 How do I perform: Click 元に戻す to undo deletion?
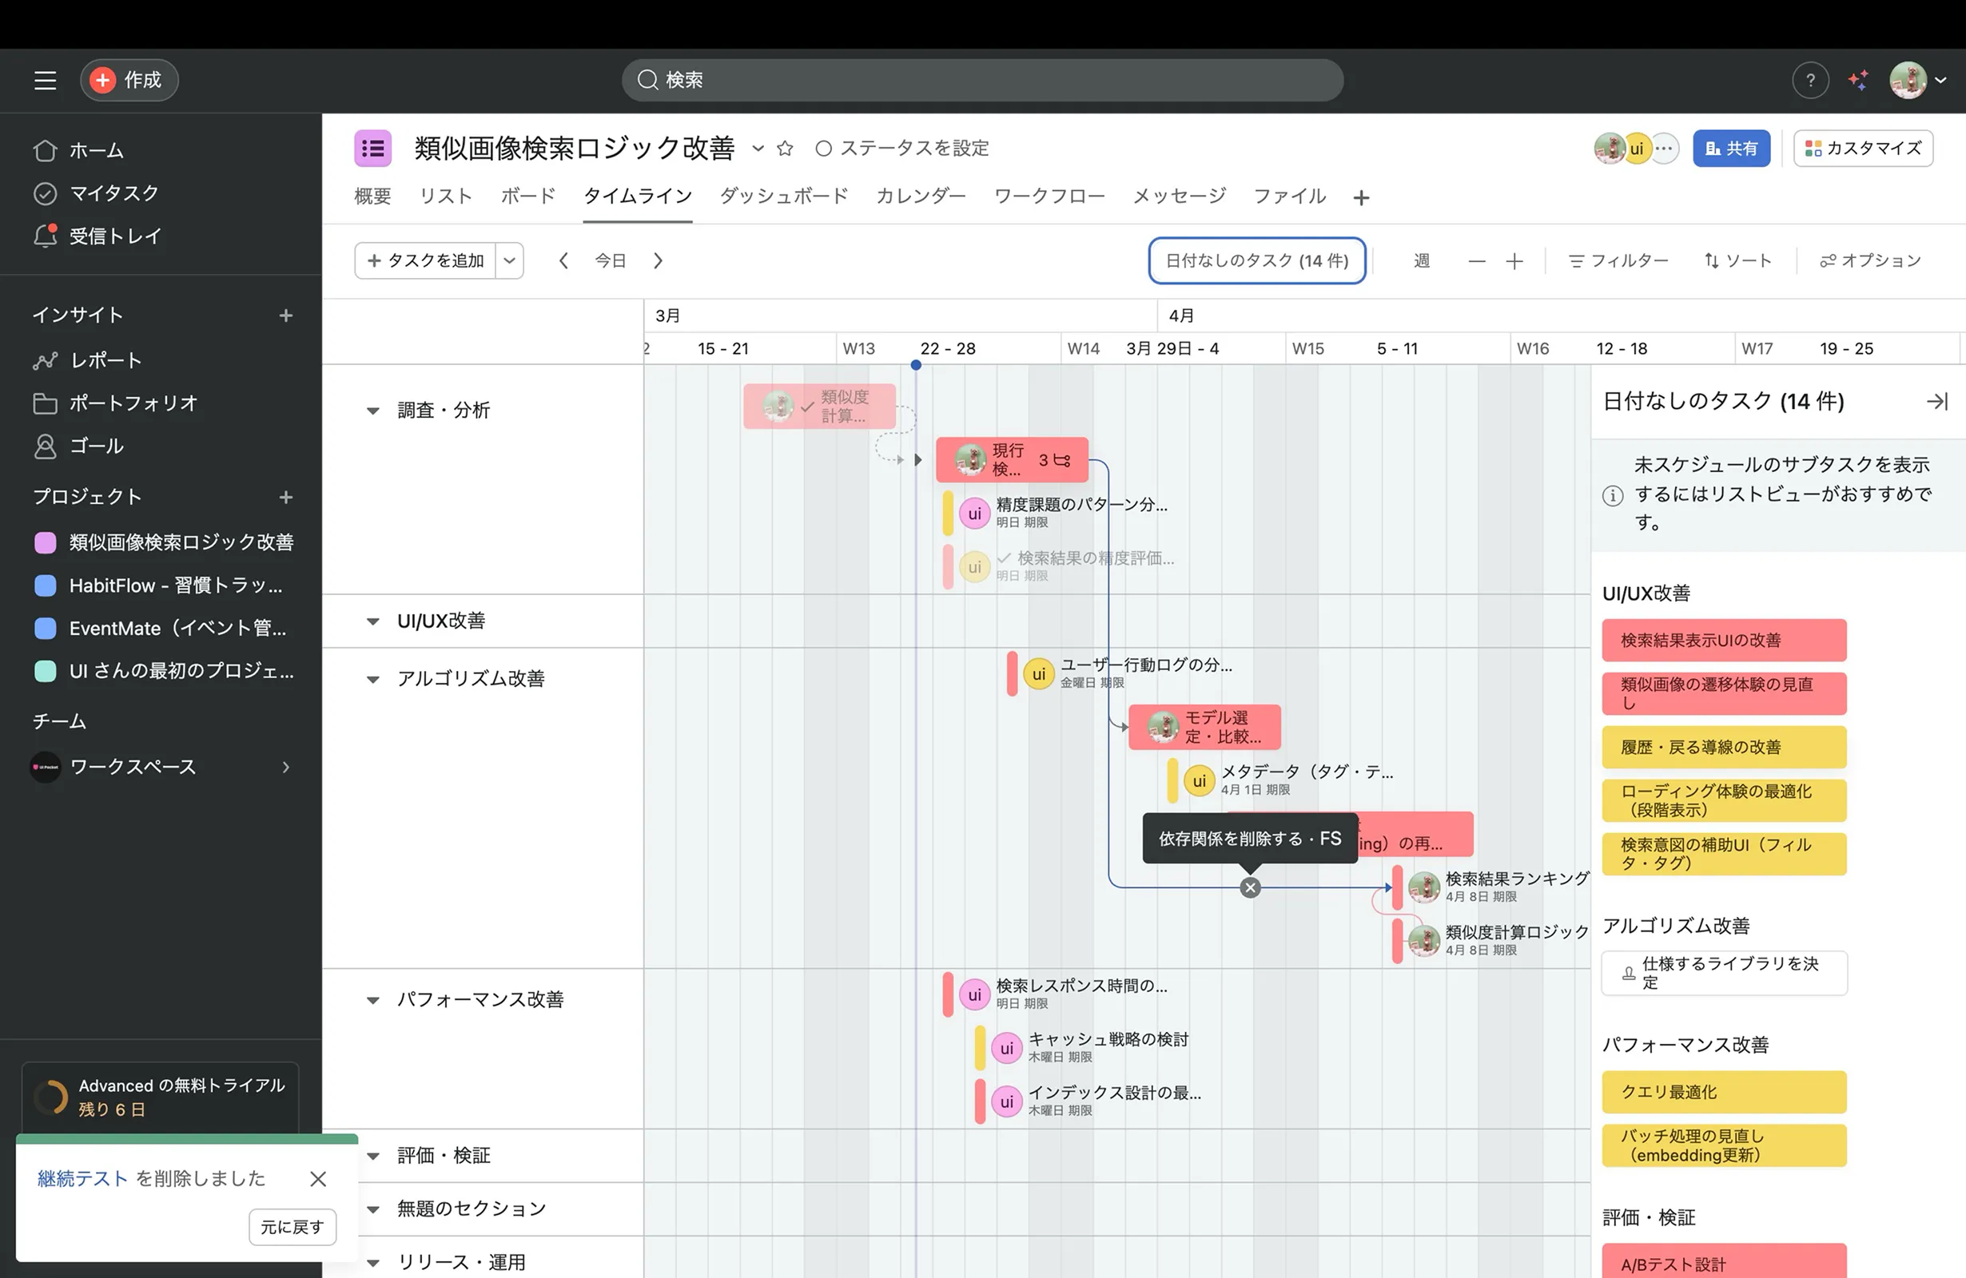point(292,1228)
